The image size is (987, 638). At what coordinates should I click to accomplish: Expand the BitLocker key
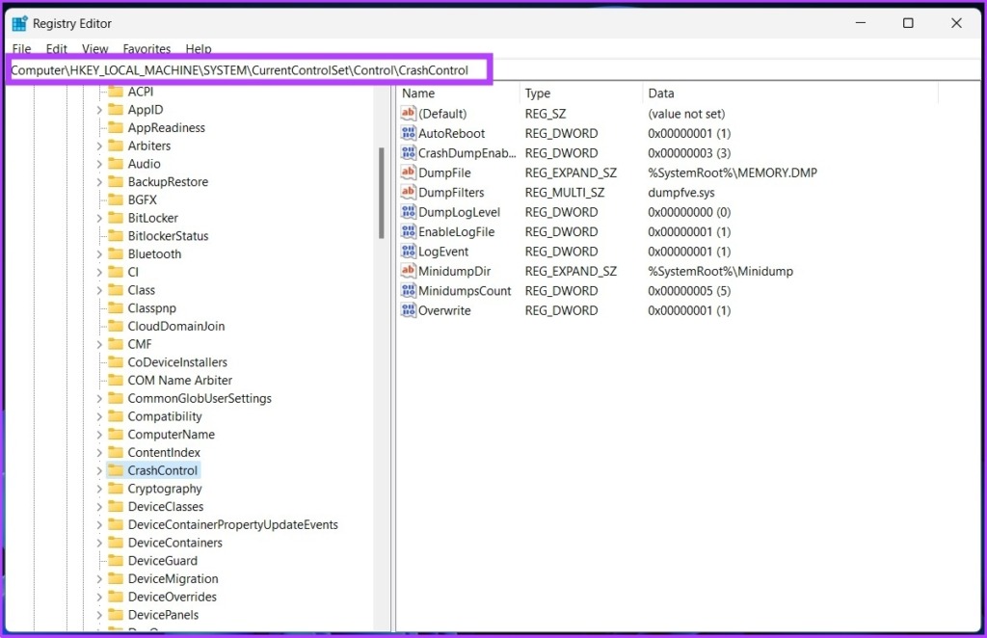coord(99,219)
